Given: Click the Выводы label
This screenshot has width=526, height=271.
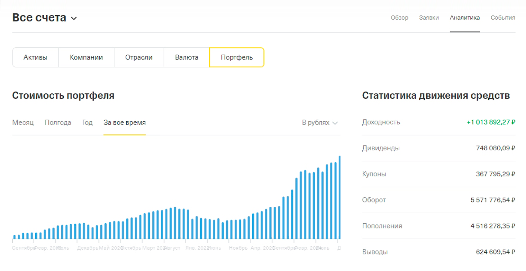Looking at the screenshot, I should click(375, 252).
